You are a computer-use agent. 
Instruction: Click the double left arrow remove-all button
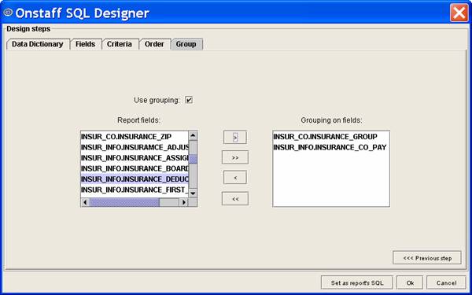coord(235,199)
